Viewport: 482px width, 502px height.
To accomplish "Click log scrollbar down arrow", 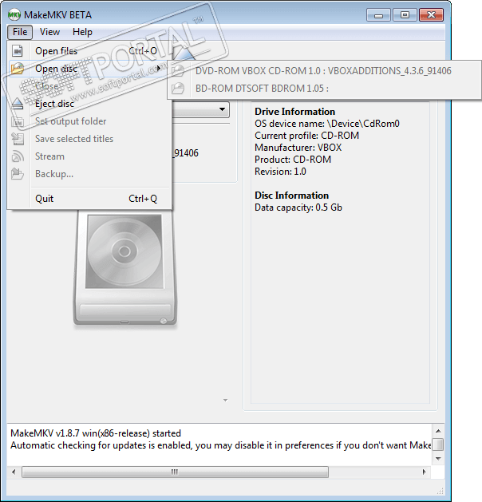I will tap(438, 459).
